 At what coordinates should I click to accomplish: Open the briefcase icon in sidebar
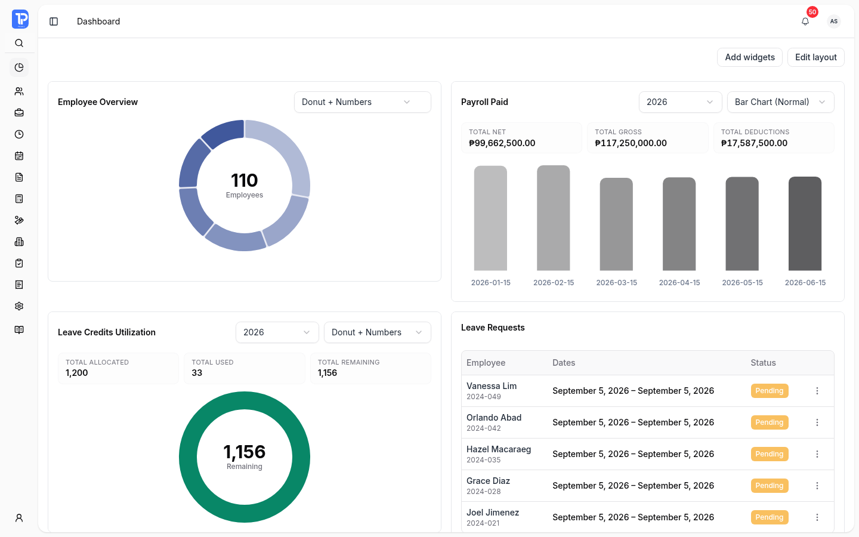click(x=19, y=113)
